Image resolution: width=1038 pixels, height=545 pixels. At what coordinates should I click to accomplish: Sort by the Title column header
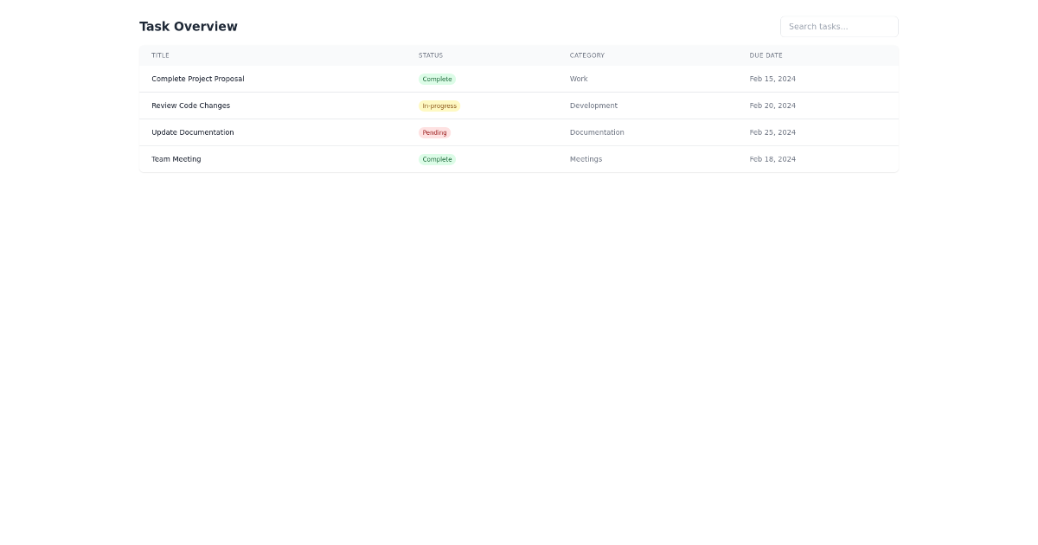coord(160,55)
